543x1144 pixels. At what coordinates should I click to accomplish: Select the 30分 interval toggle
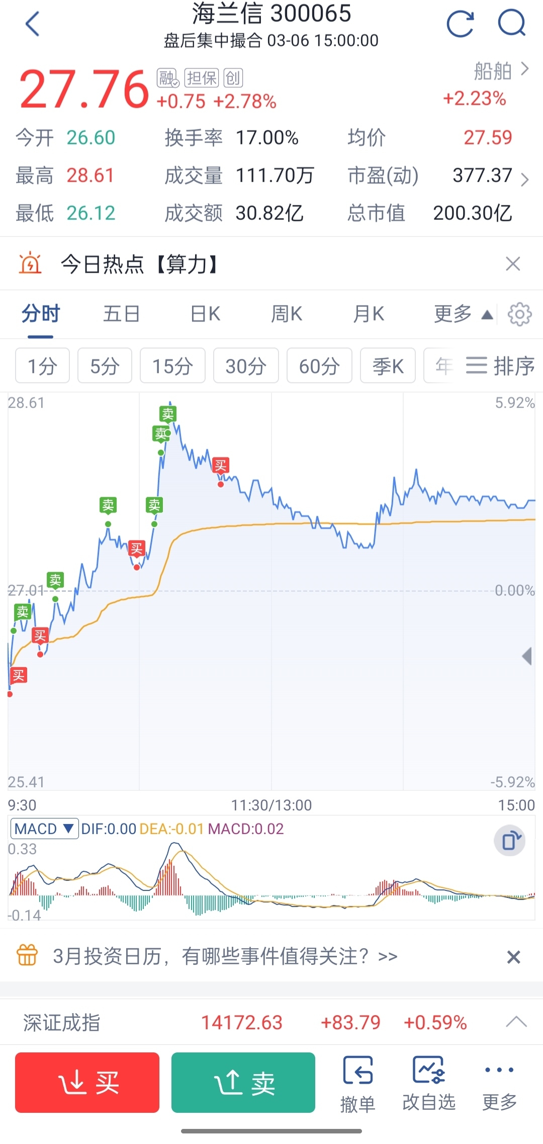(246, 366)
